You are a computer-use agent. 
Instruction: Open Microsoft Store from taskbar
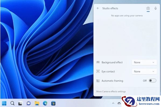pos(53,103)
